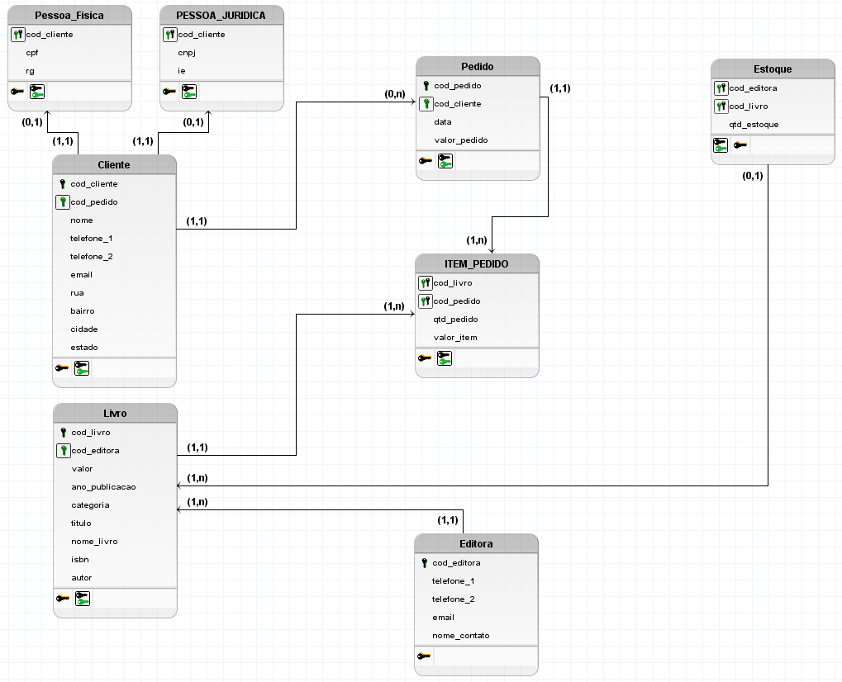The width and height of the screenshot is (842, 682).
Task: Click black-green keys icon in ITEM_PEDIDO footer
Action: [x=445, y=358]
